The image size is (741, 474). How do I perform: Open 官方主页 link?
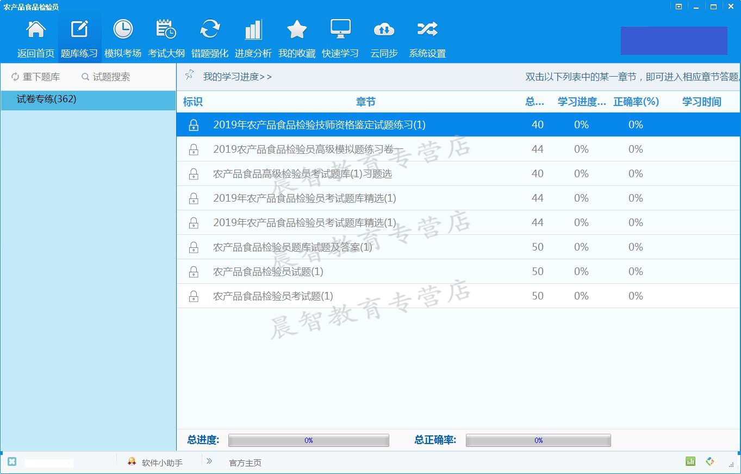[245, 463]
